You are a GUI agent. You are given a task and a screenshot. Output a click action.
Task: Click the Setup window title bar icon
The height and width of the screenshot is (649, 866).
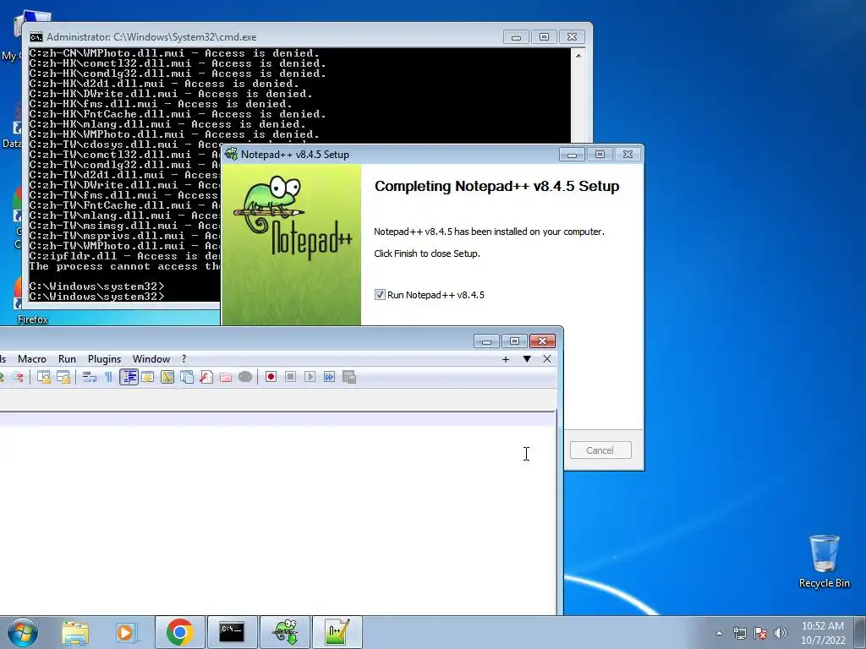(x=231, y=155)
